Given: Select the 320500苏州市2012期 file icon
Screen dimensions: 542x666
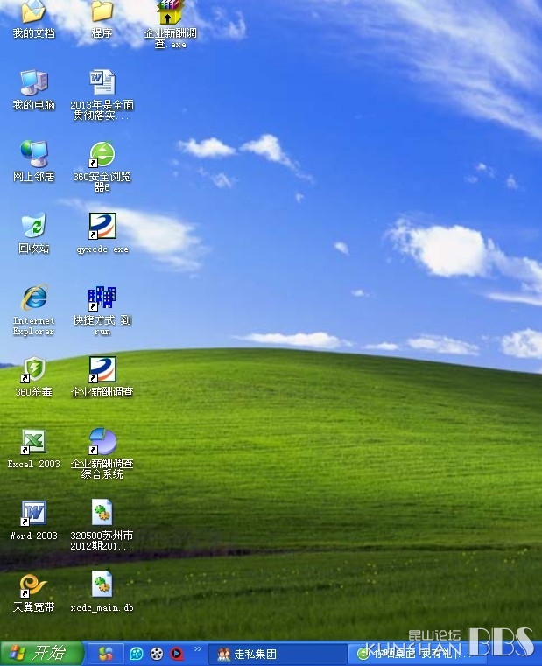Looking at the screenshot, I should pos(102,512).
